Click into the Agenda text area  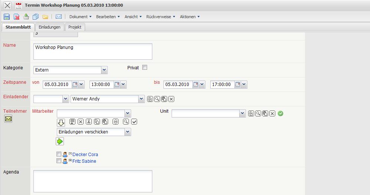[x=92, y=181]
